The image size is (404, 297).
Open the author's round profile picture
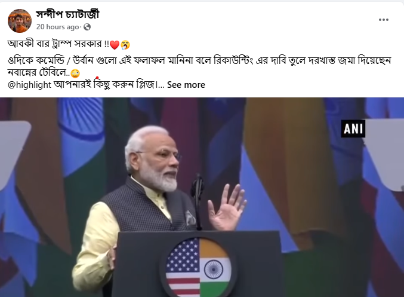click(20, 21)
